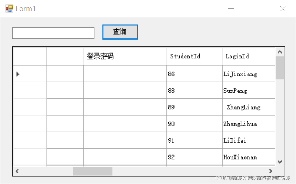The height and width of the screenshot is (184, 296).
Task: Click the LiJinxiang login cell
Action: tap(249, 74)
